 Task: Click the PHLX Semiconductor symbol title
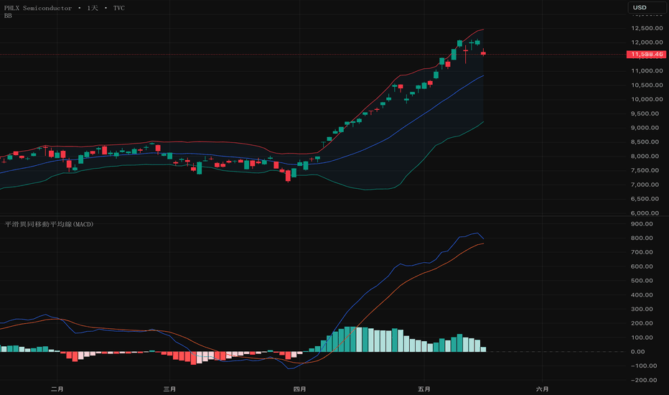point(38,8)
